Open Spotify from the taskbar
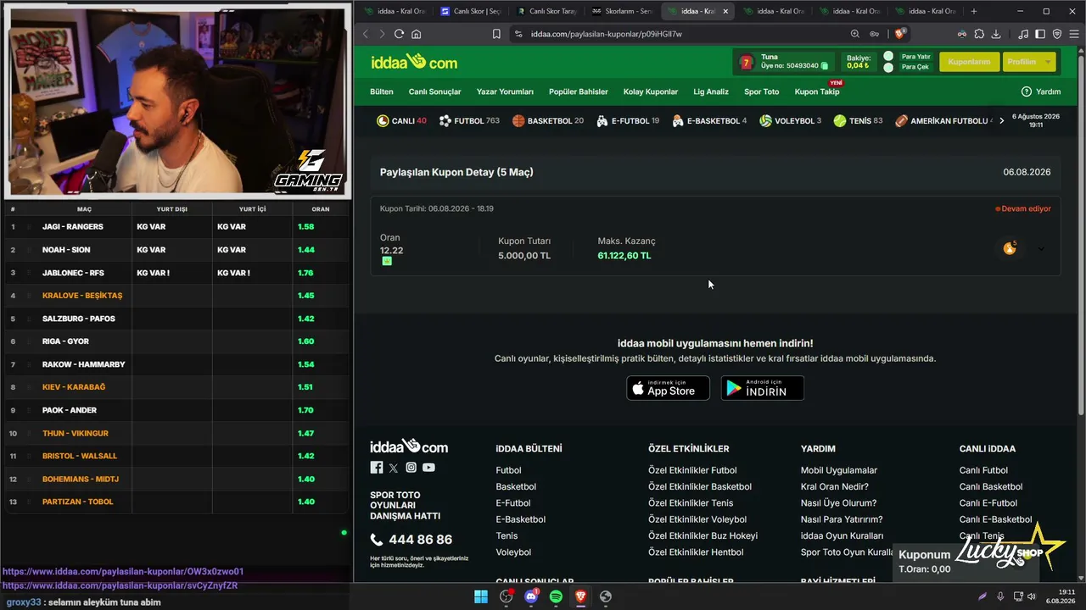Viewport: 1086px width, 610px height. pyautogui.click(x=556, y=596)
